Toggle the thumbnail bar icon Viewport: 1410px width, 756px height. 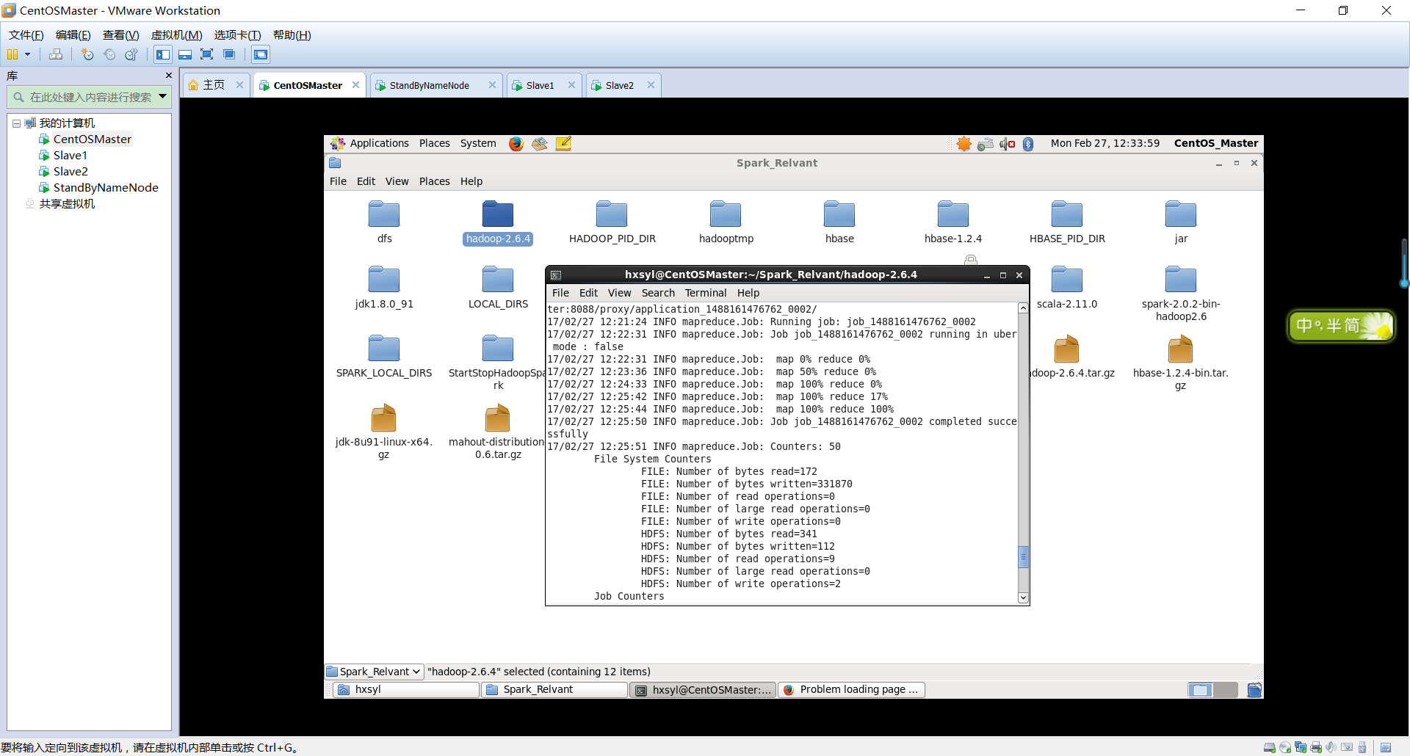pyautogui.click(x=185, y=54)
